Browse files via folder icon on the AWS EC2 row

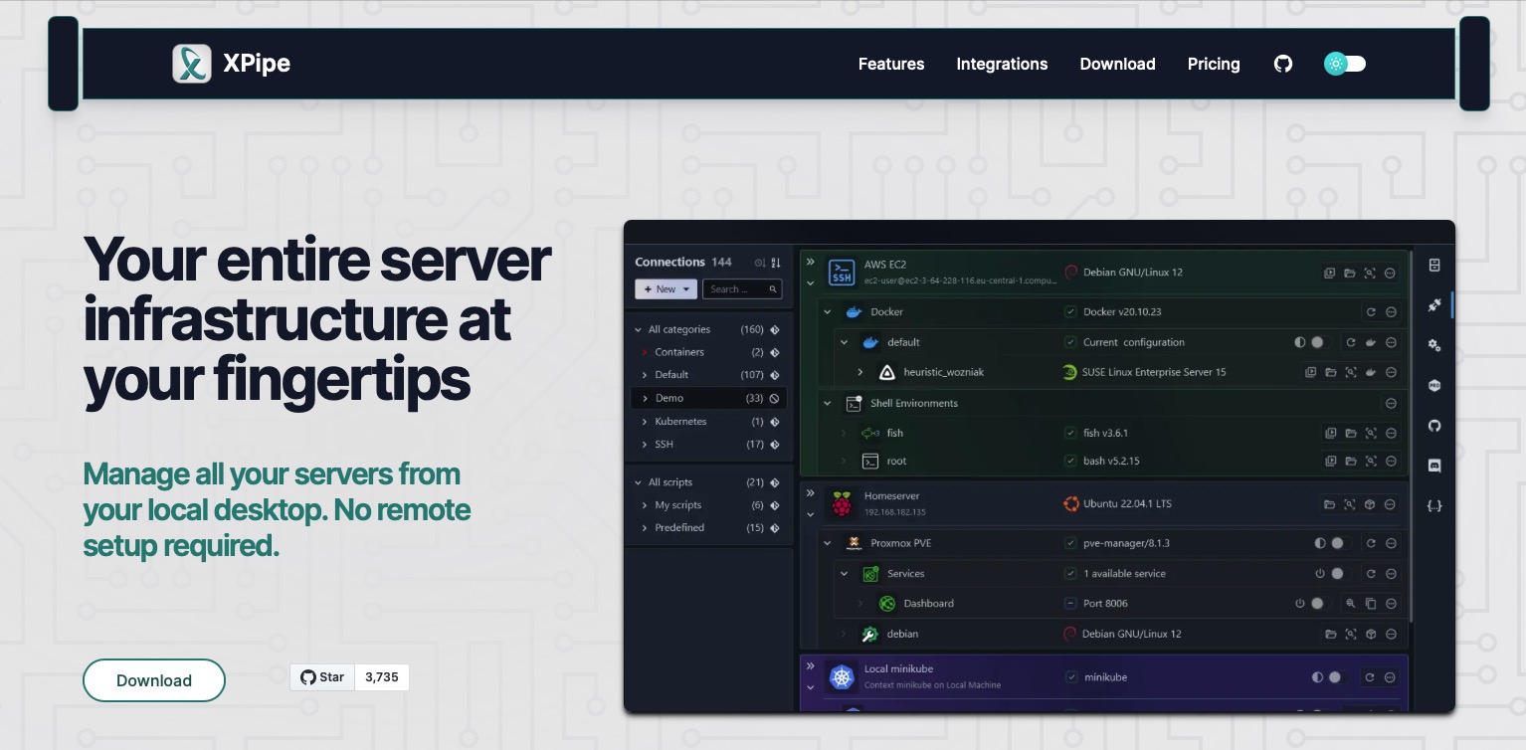1350,273
